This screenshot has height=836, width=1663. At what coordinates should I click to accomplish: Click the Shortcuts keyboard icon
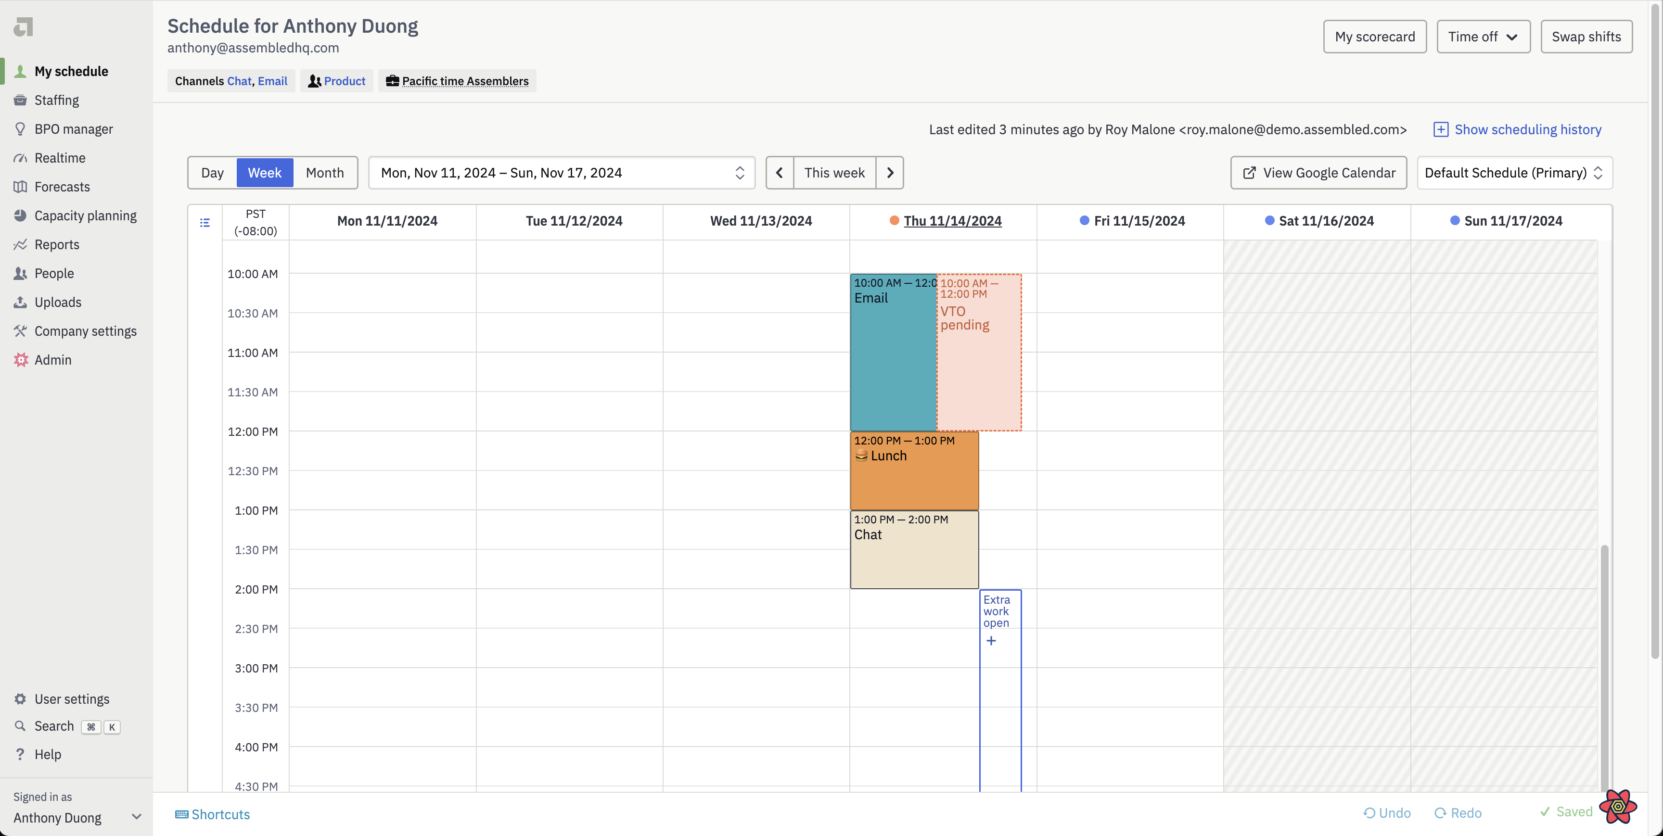tap(181, 814)
